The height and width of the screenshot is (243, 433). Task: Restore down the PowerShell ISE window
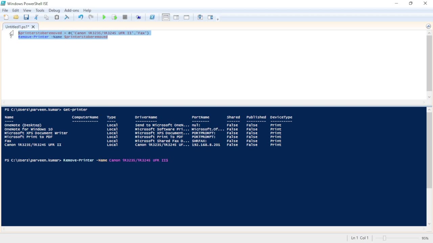(x=411, y=3)
